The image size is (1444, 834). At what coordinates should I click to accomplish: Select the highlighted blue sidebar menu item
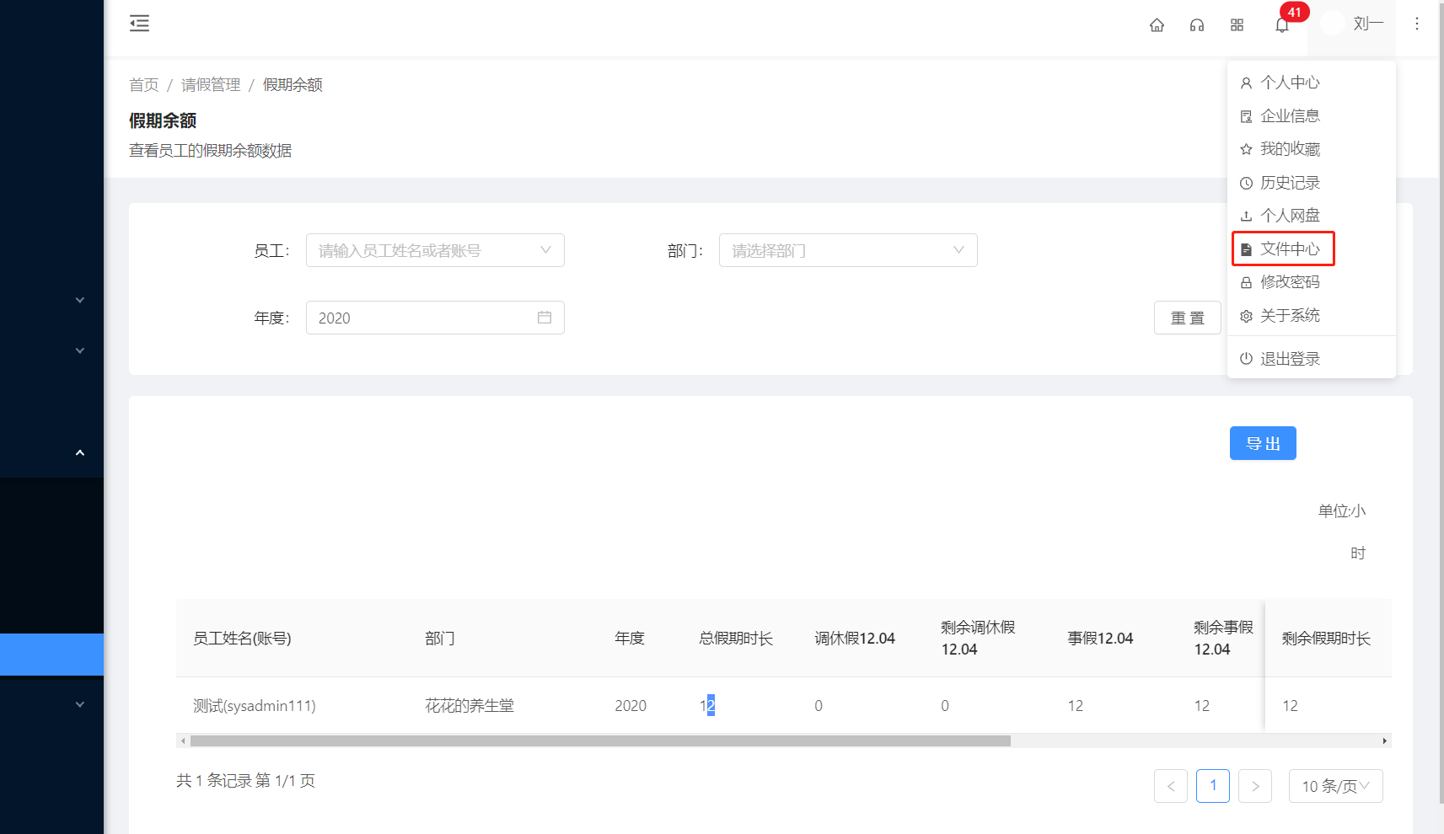(x=51, y=655)
